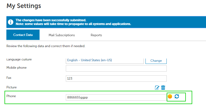Click the blue refresh icon beside Phone

[x=177, y=96]
